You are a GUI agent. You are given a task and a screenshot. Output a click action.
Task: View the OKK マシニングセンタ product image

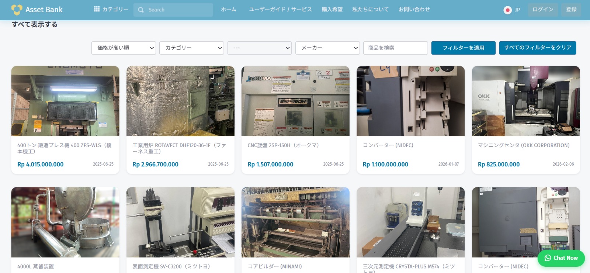[525, 101]
